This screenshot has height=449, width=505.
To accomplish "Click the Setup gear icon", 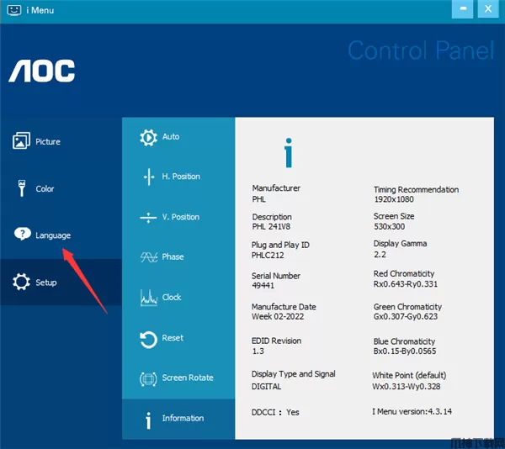I will tap(22, 283).
